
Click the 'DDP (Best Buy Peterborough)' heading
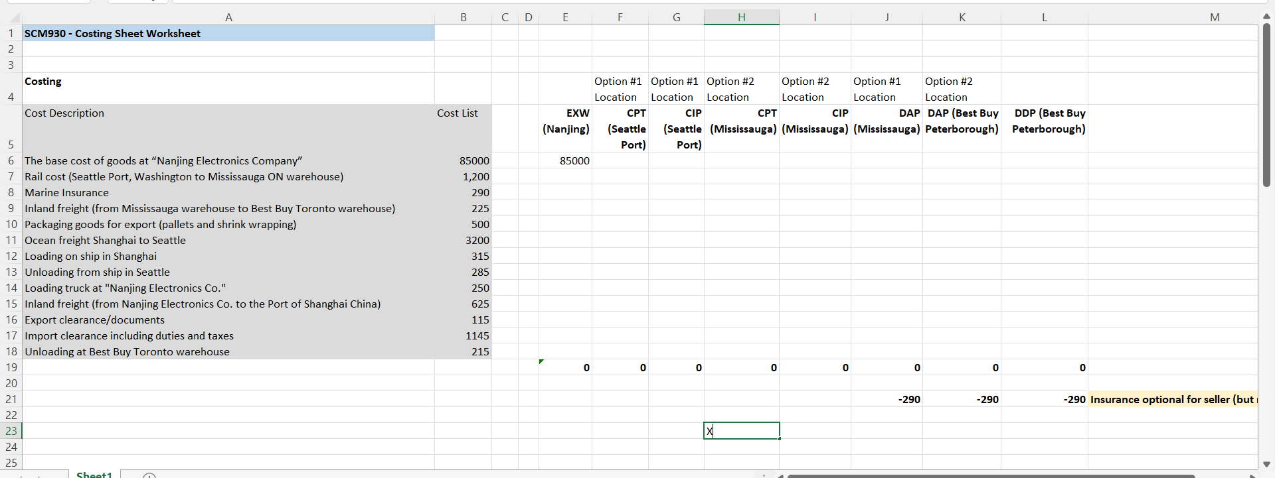point(1045,129)
